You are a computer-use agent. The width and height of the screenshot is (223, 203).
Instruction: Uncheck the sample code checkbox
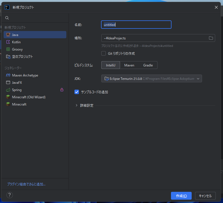click(77, 92)
